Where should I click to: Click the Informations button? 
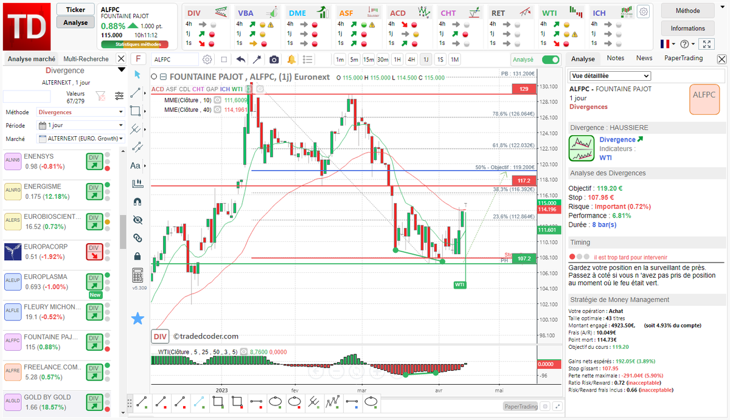tap(688, 28)
